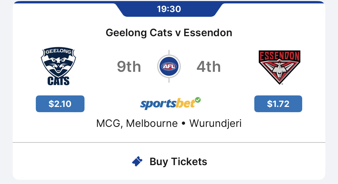Screen dimensions: 338x184
Task: Open the Sportsbet logo link
Action: 170,103
